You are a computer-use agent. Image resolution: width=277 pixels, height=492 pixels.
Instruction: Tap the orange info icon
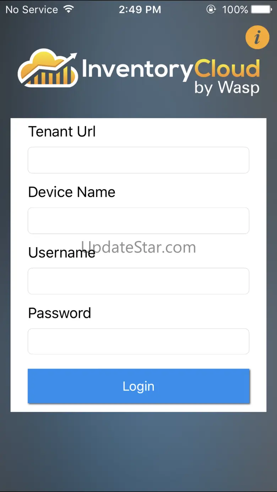coord(257,37)
